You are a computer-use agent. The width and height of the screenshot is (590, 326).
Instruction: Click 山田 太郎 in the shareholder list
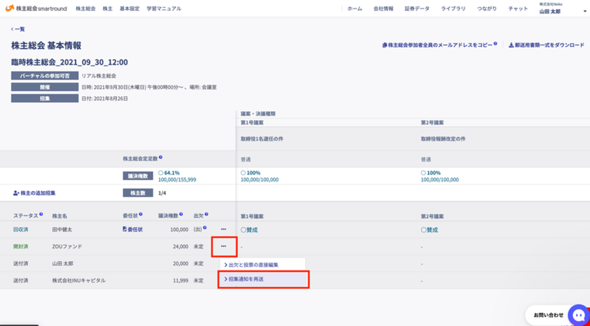coord(63,264)
